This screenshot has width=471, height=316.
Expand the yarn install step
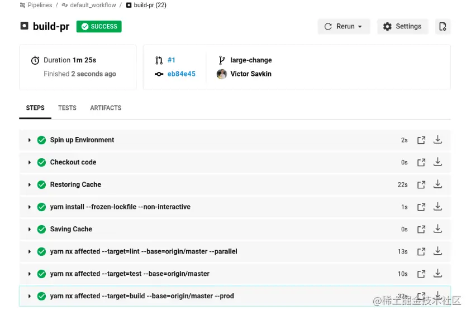tap(30, 207)
